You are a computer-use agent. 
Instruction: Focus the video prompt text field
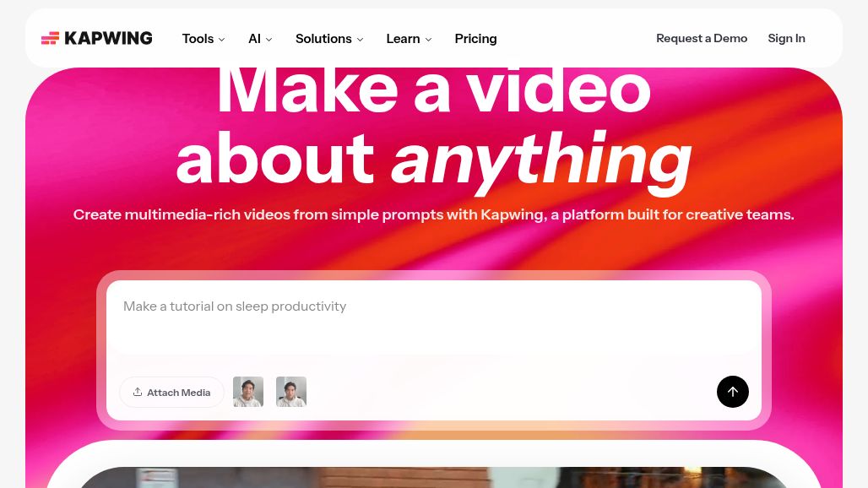(434, 318)
